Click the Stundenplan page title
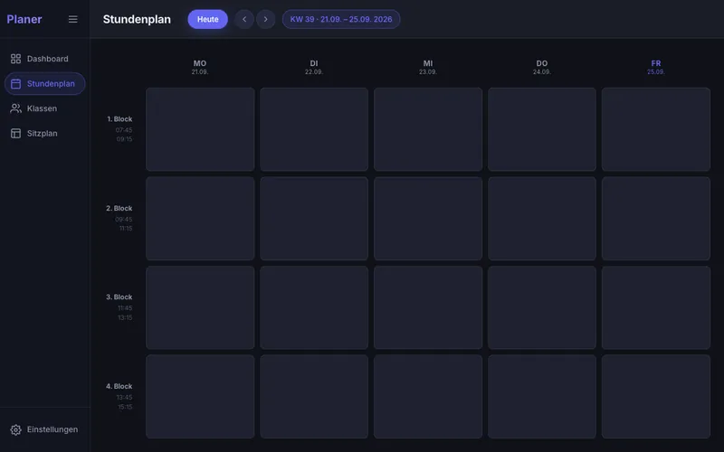This screenshot has width=724, height=452. coord(137,19)
